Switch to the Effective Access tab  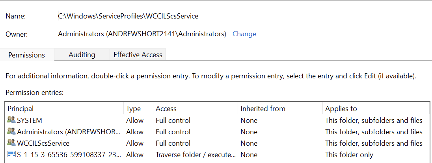(x=138, y=55)
